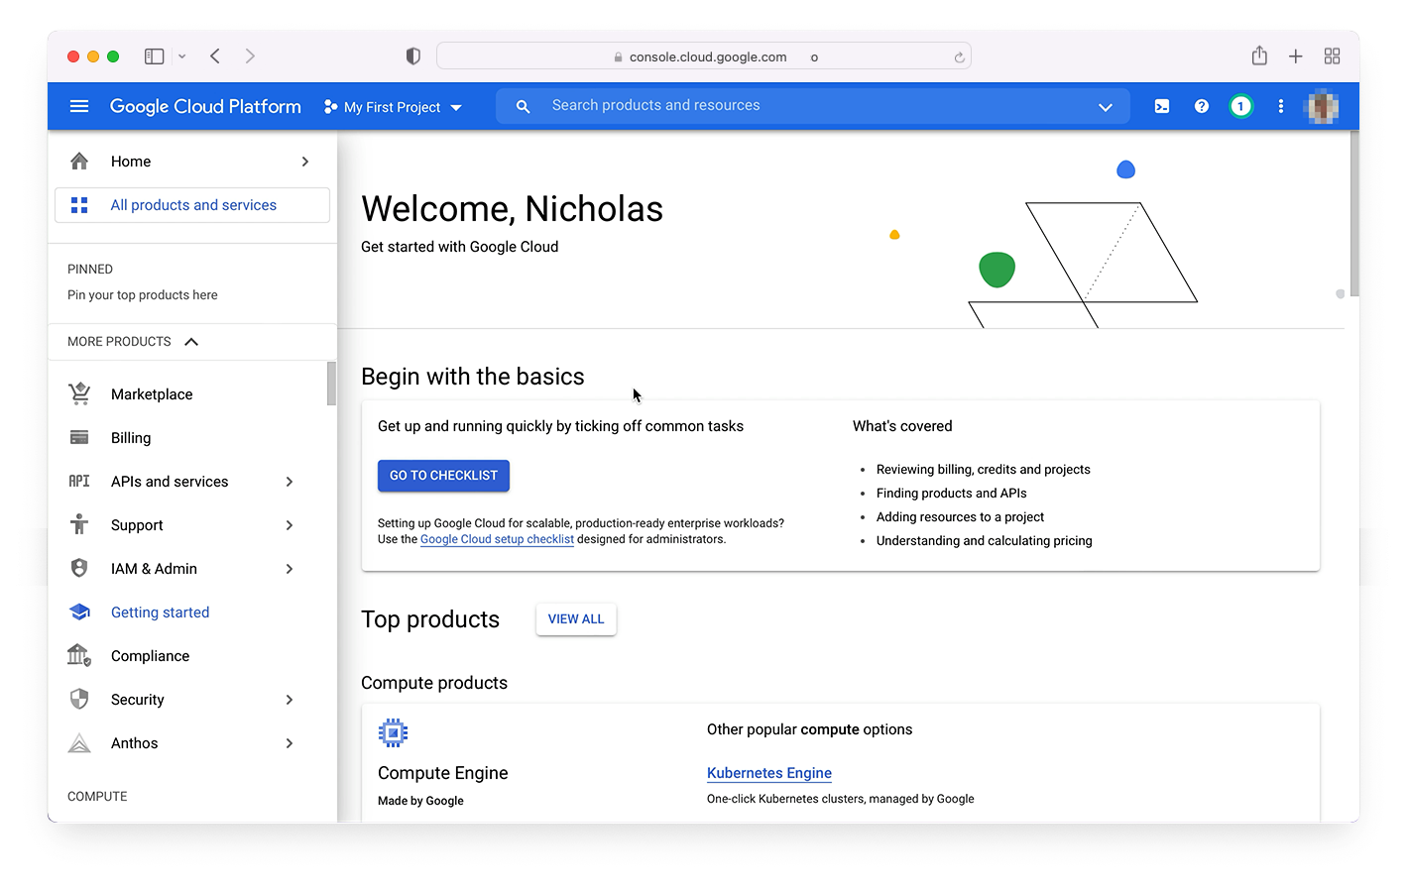Click the main page scrollbar thumb
This screenshot has height=889, width=1407.
1353,213
